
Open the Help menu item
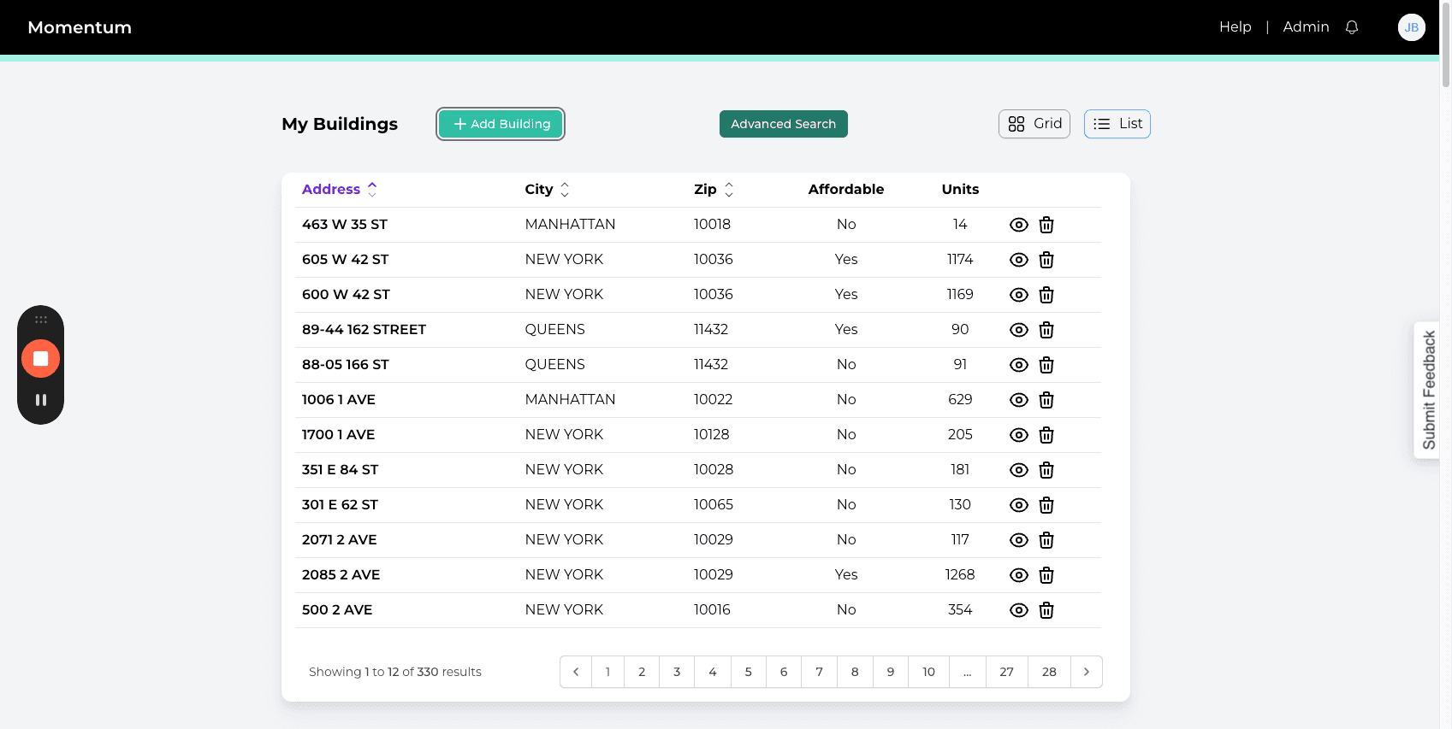point(1235,27)
